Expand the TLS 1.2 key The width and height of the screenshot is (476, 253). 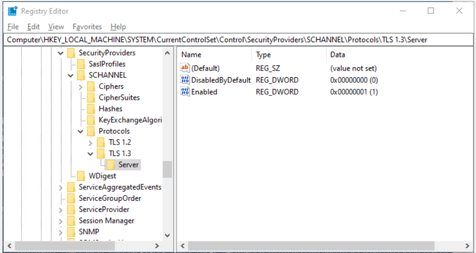pos(90,142)
